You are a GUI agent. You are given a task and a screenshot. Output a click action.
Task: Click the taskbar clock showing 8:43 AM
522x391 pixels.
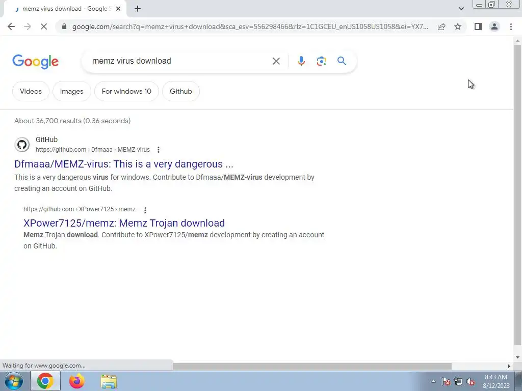[496, 381]
